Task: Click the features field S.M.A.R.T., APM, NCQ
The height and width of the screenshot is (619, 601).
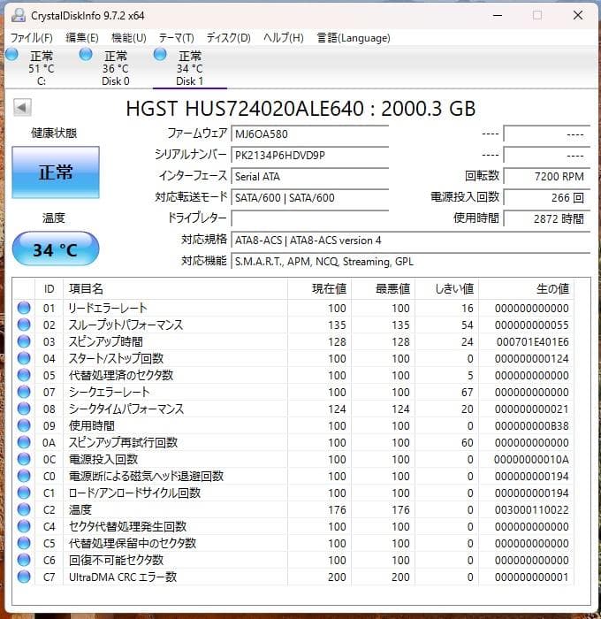Action: point(410,262)
